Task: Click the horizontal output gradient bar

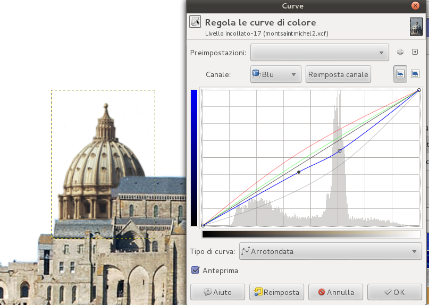Action: pyautogui.click(x=311, y=234)
